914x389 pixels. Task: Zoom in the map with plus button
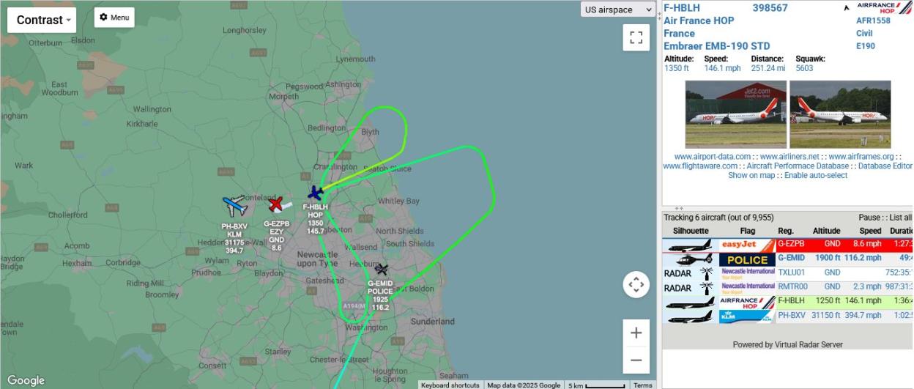[x=636, y=333]
